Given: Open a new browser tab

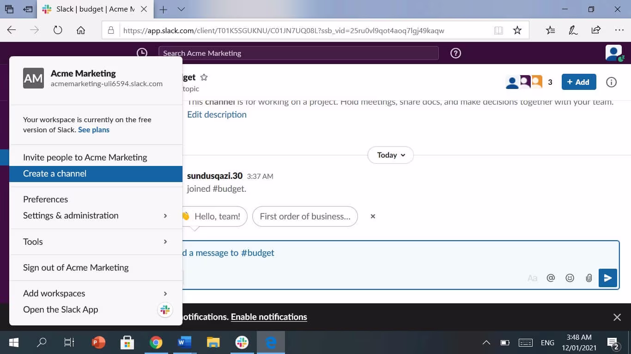Looking at the screenshot, I should [x=163, y=9].
